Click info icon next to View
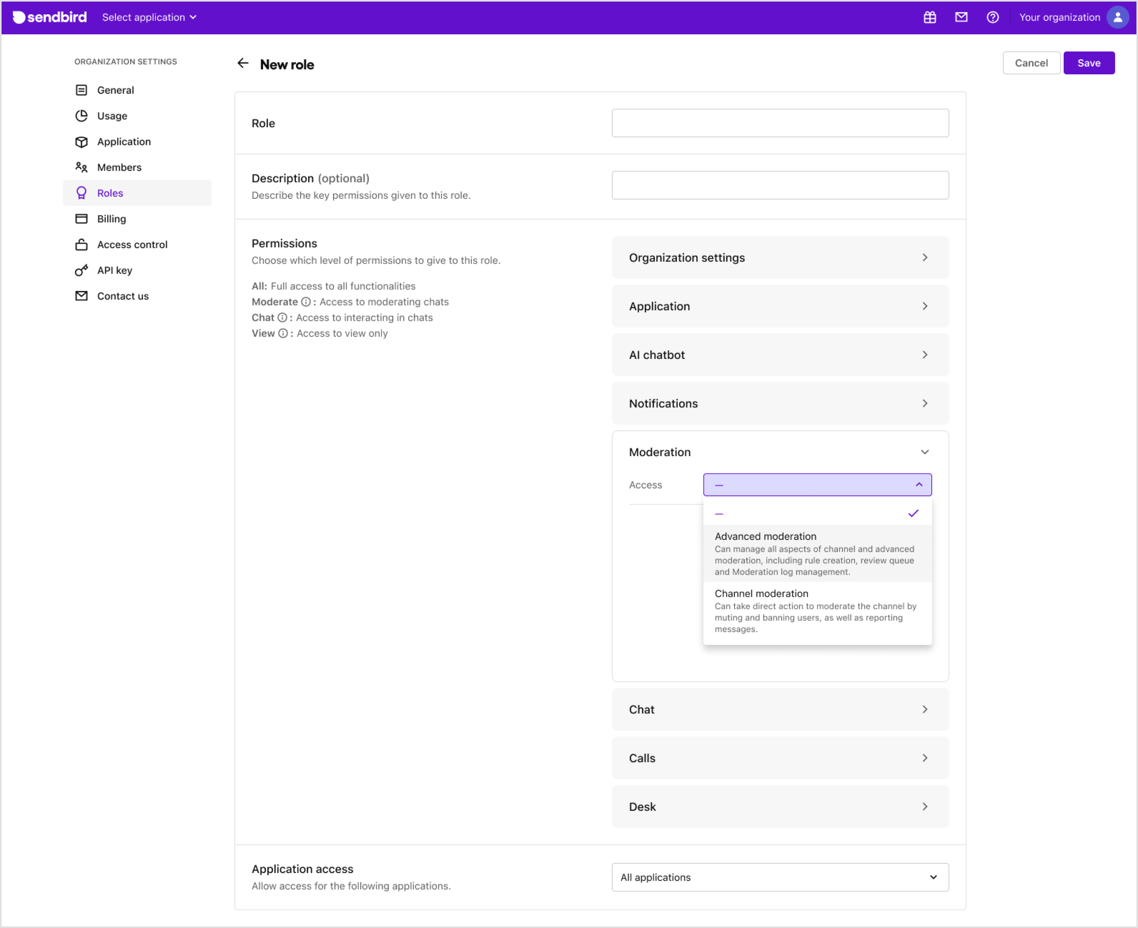 [283, 334]
